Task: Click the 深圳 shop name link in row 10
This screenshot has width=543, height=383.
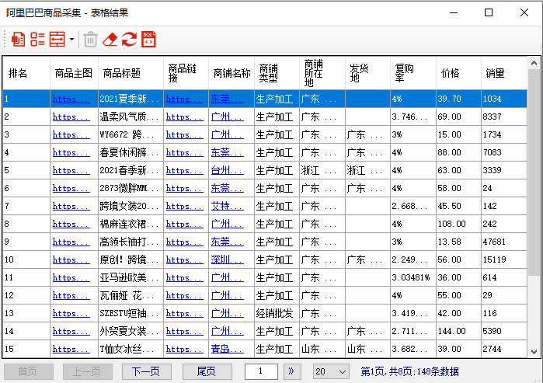Action: [227, 259]
